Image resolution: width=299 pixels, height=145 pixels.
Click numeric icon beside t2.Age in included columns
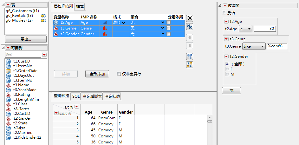[x=56, y=23]
